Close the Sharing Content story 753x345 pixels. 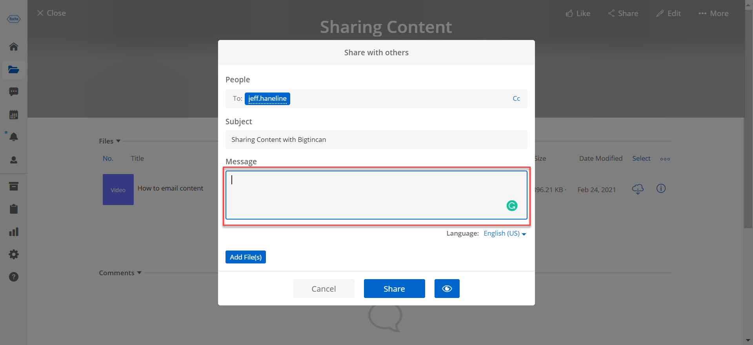pos(51,13)
